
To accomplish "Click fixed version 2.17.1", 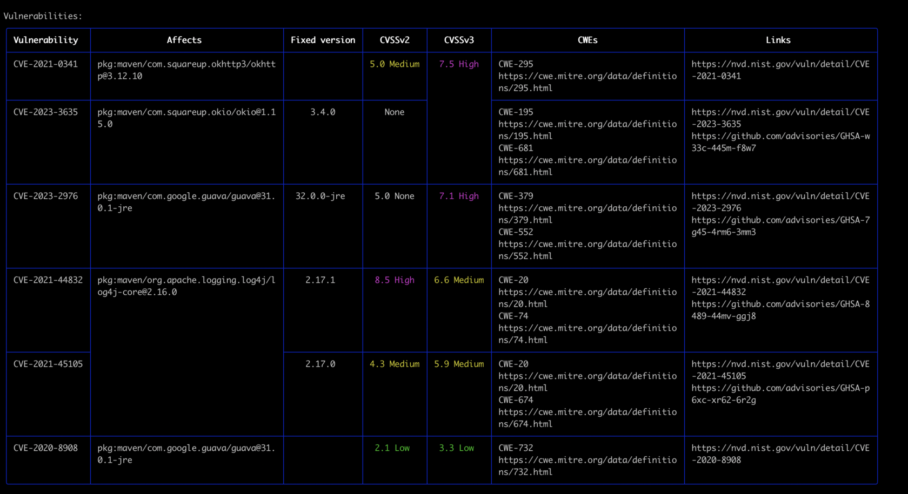I will (320, 280).
